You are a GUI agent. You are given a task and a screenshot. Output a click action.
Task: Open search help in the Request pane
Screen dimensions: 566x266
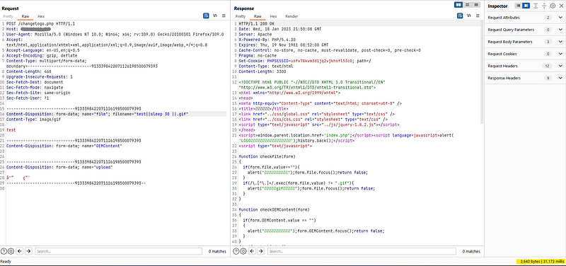(4, 251)
